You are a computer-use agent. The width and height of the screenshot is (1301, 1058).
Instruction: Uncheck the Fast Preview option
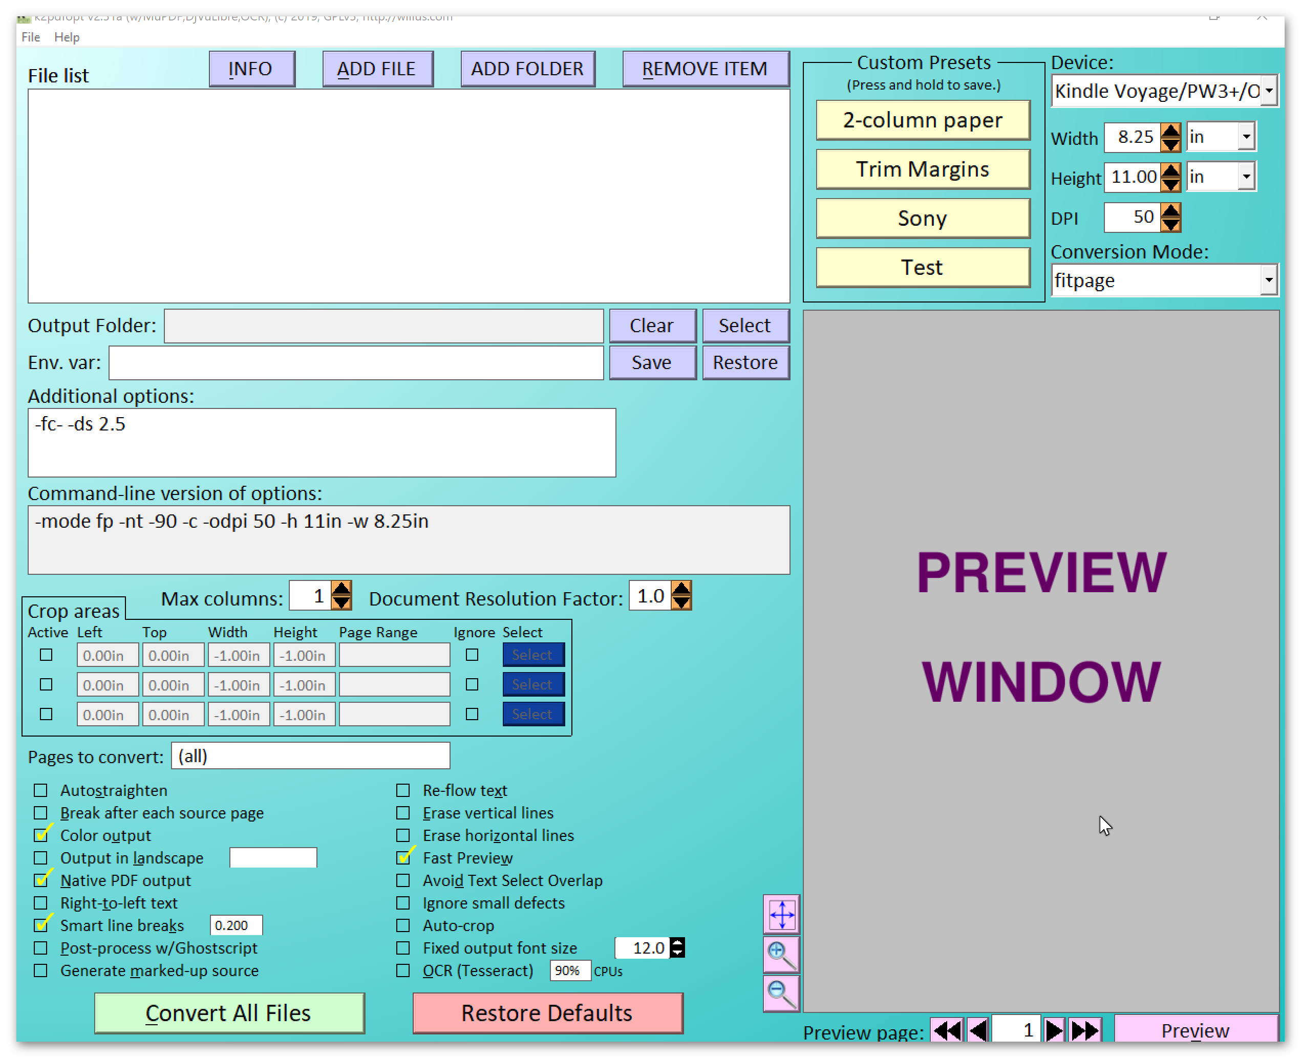click(403, 858)
